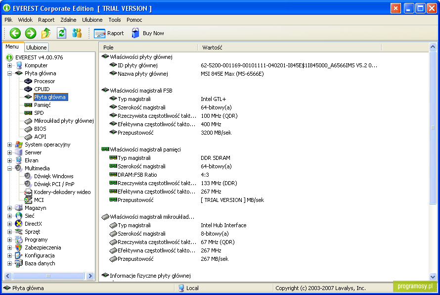Expand the Magazyn tree node

coord(9,208)
